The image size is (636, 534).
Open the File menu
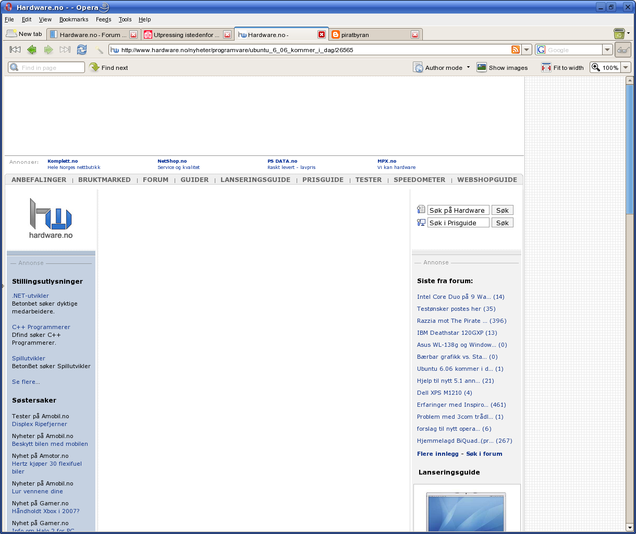pyautogui.click(x=9, y=19)
